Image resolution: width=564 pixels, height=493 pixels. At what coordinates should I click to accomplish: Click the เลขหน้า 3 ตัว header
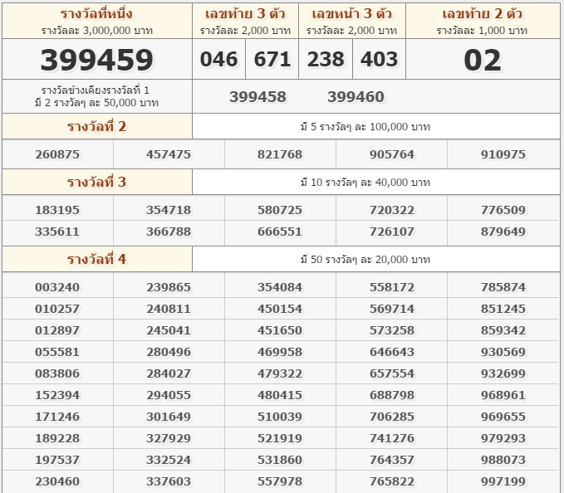coord(352,14)
